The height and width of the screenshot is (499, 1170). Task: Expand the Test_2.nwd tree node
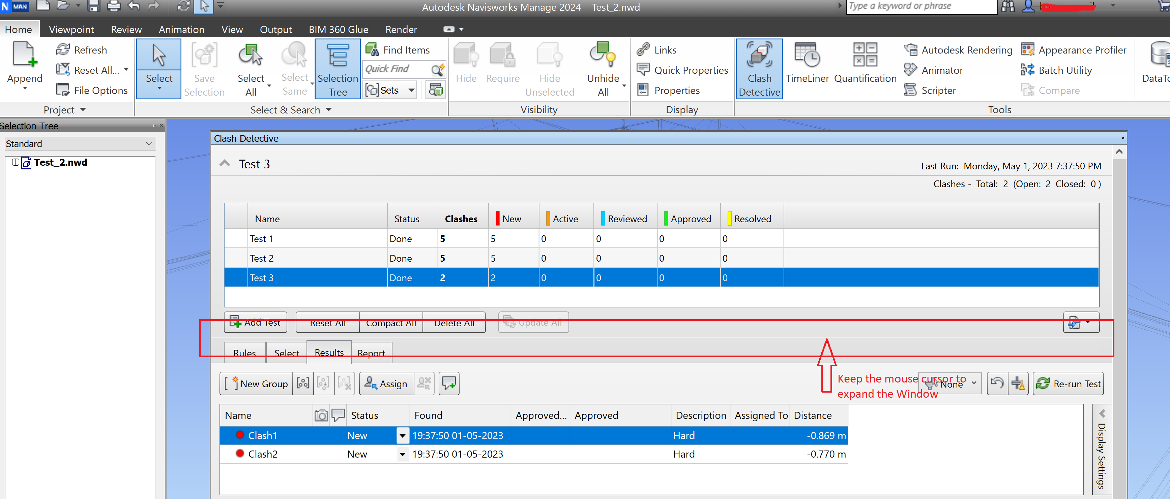(x=16, y=162)
